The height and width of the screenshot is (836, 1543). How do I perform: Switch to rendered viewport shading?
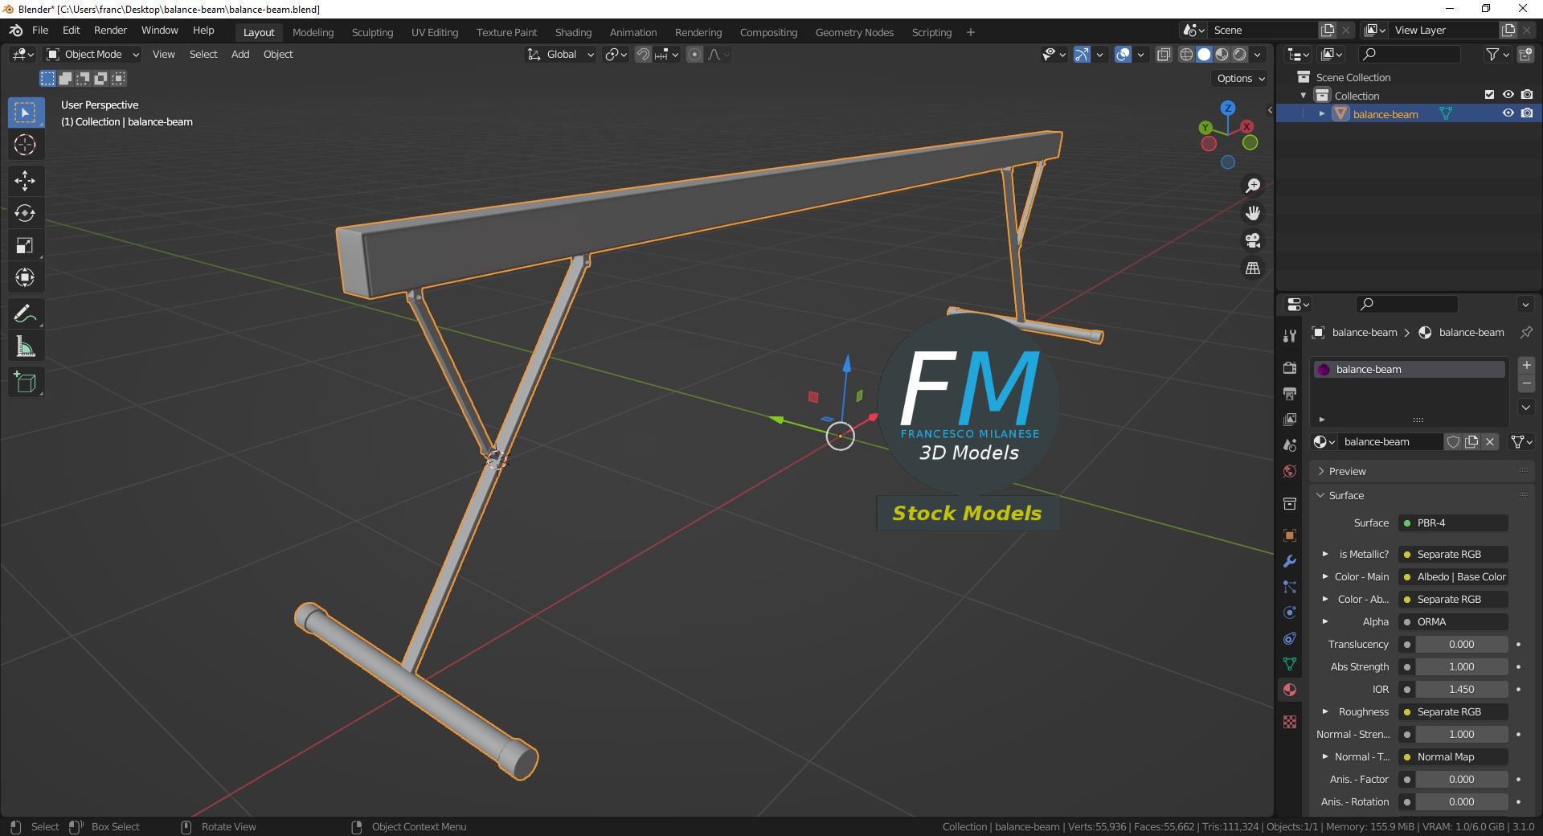click(1239, 55)
